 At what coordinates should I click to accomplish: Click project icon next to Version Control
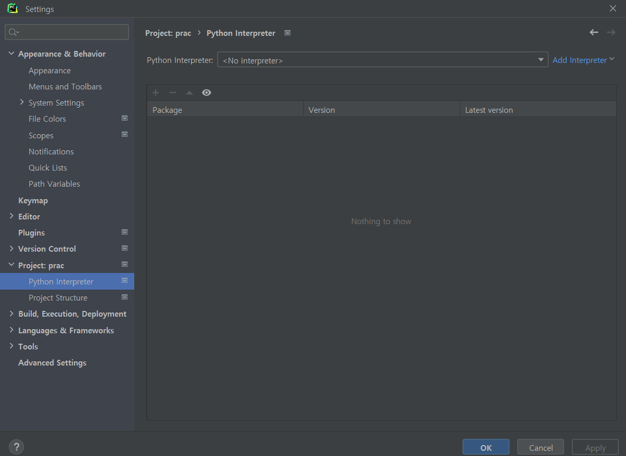[x=124, y=248]
